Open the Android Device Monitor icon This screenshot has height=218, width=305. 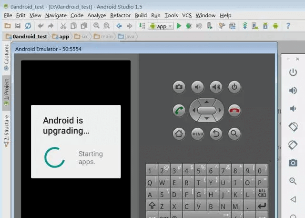275,26
